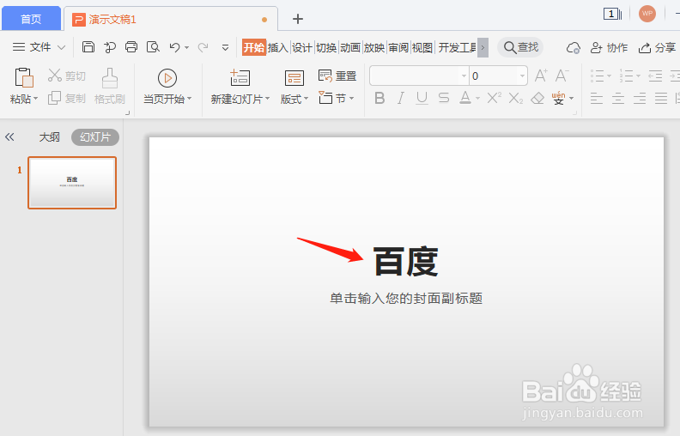Open the font color dropdown arrow

(477, 99)
